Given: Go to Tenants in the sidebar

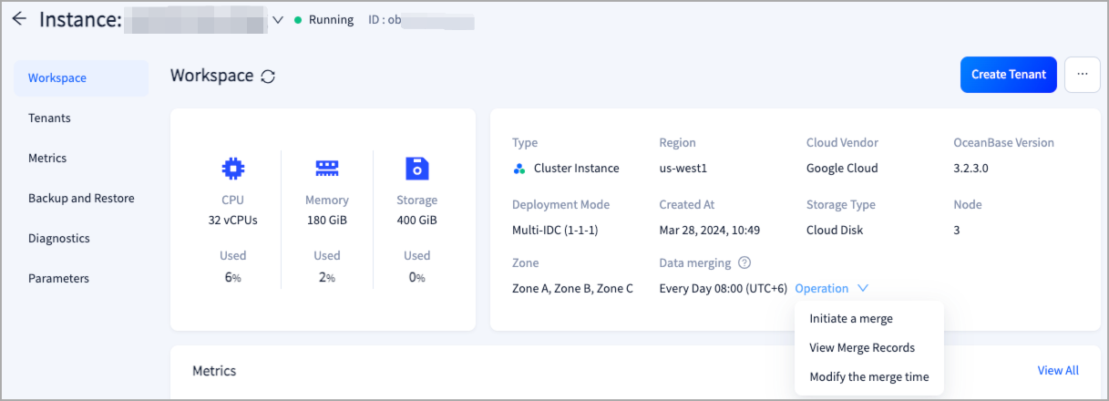Looking at the screenshot, I should [x=49, y=118].
